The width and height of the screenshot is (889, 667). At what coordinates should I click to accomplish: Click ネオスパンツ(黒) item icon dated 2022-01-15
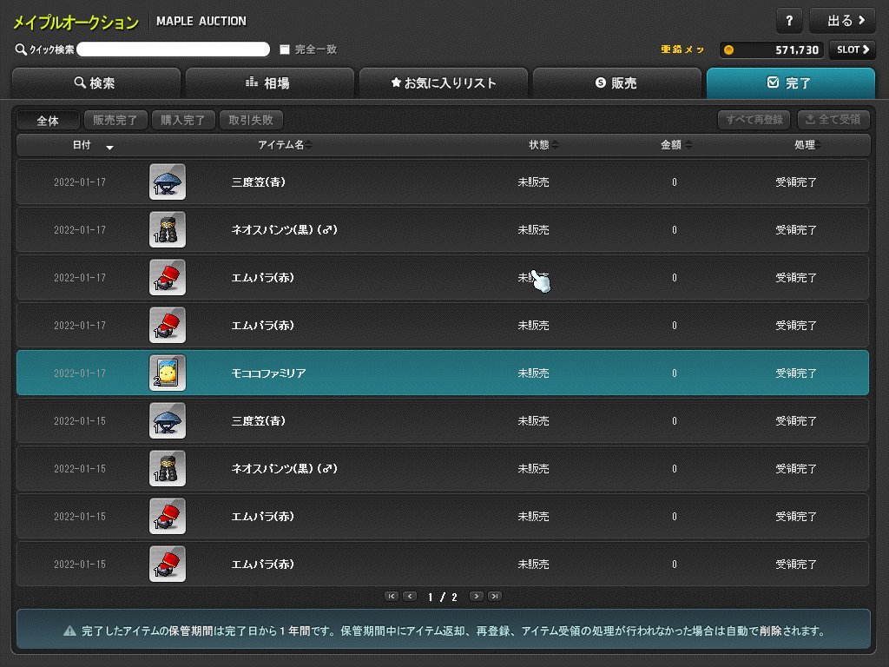point(168,468)
